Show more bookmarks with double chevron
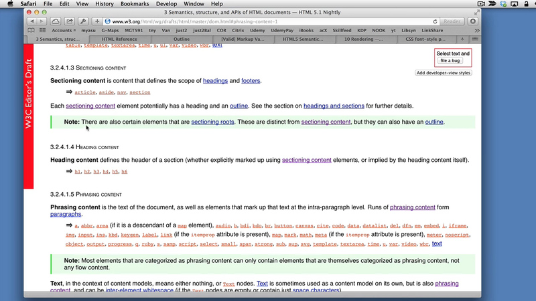536x301 pixels. click(477, 30)
